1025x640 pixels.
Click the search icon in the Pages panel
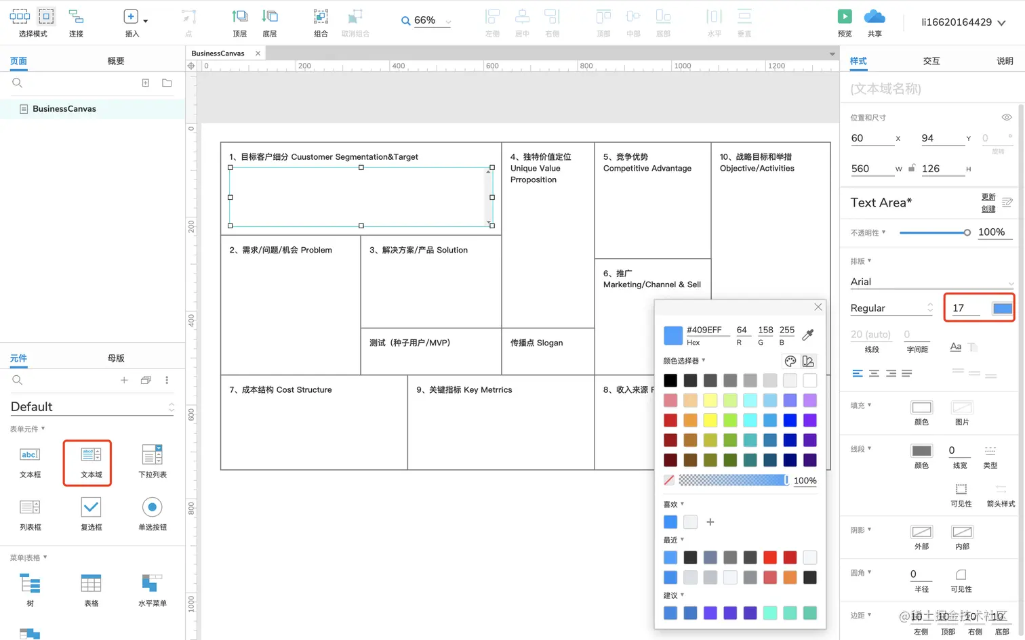click(18, 83)
